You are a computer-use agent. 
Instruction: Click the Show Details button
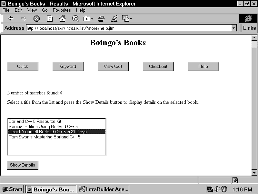pos(23,165)
